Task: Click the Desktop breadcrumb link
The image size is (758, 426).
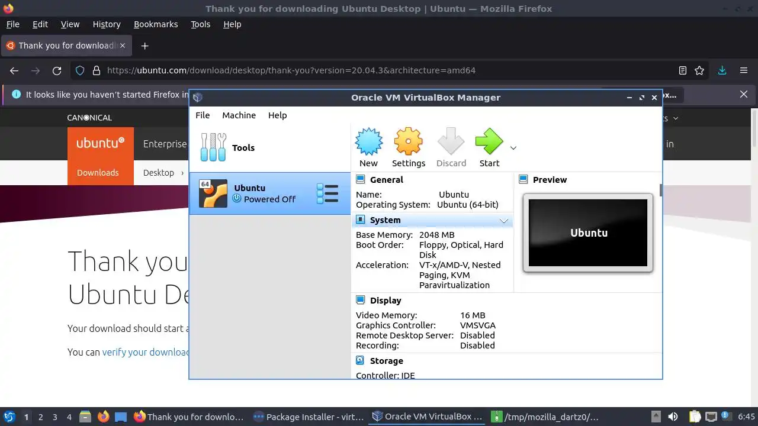Action: tap(159, 173)
